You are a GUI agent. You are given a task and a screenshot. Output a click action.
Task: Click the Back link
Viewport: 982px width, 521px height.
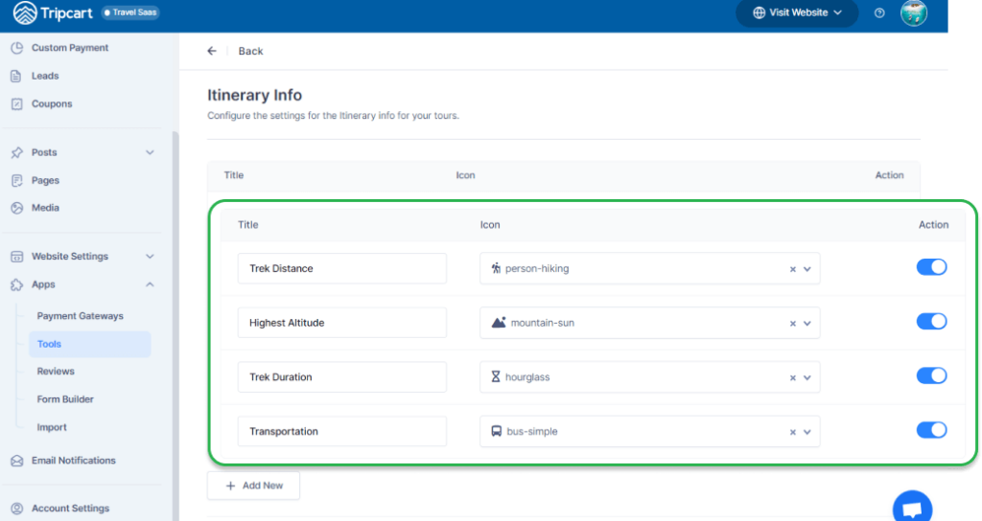[x=250, y=52]
